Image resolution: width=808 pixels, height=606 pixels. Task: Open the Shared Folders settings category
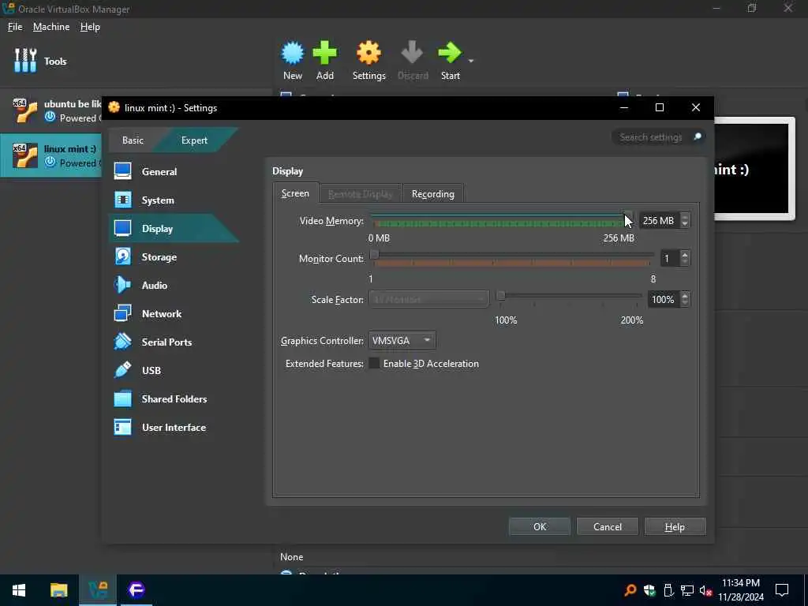coord(174,398)
